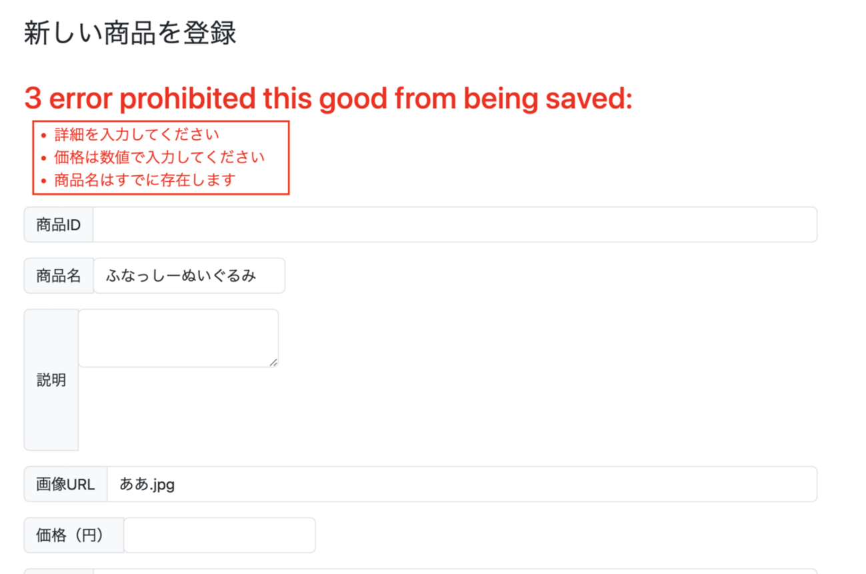Focus the 商品ID input field
The image size is (866, 574).
455,225
